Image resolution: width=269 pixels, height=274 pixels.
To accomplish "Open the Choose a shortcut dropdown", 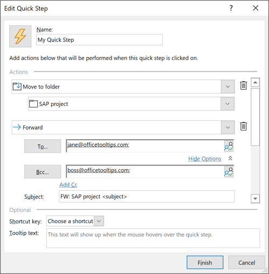I will coord(99,221).
